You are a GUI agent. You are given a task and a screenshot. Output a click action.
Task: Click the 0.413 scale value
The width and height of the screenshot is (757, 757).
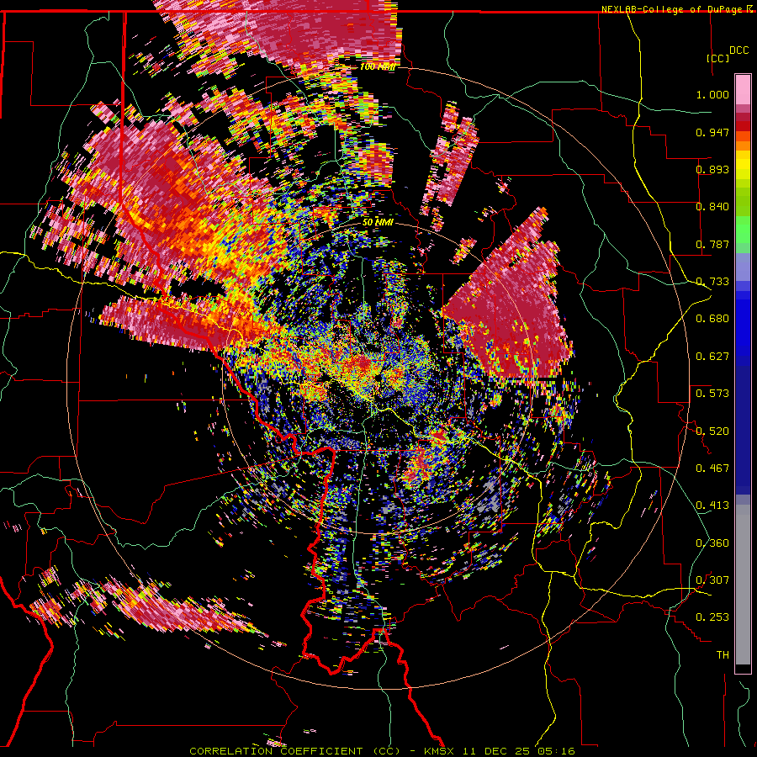coord(712,506)
